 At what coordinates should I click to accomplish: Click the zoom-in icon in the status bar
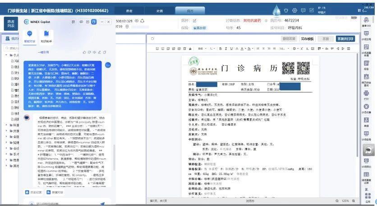tap(354, 201)
